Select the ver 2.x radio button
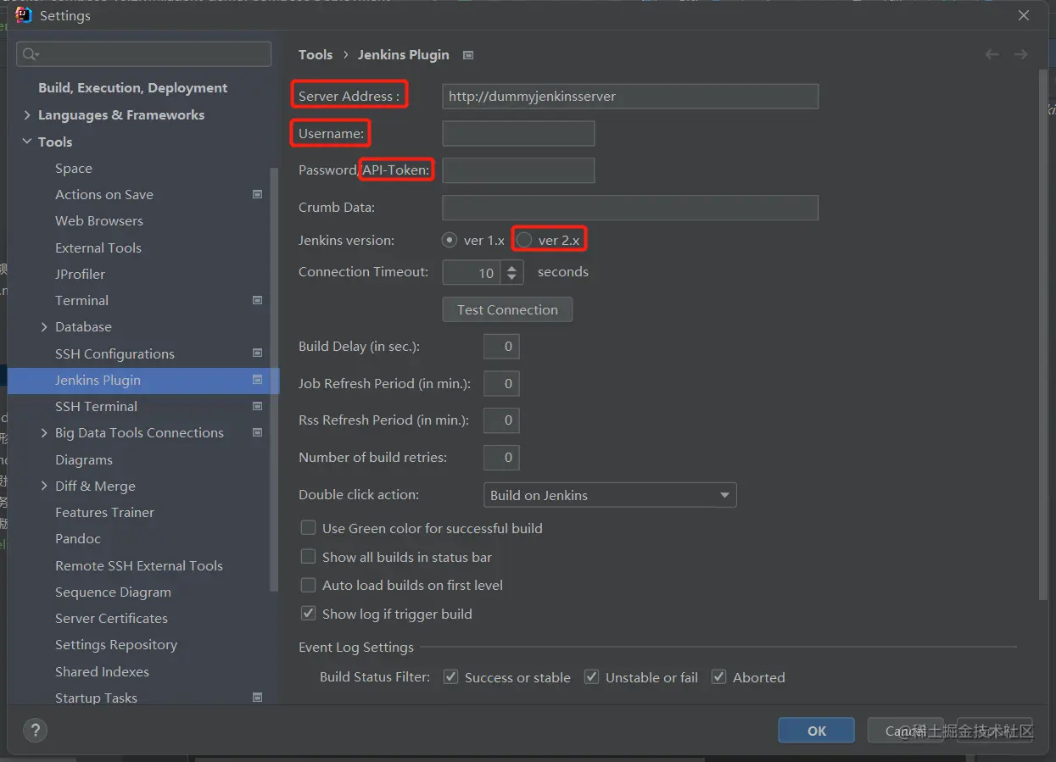This screenshot has height=762, width=1056. coord(524,240)
